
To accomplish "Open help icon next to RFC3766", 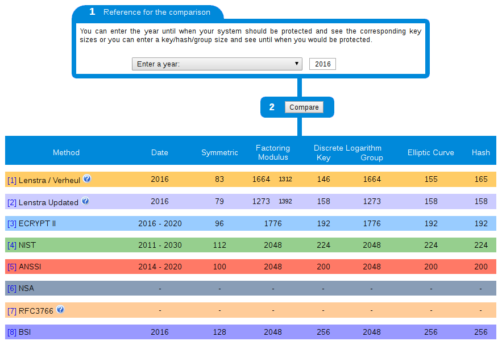I will tap(60, 309).
